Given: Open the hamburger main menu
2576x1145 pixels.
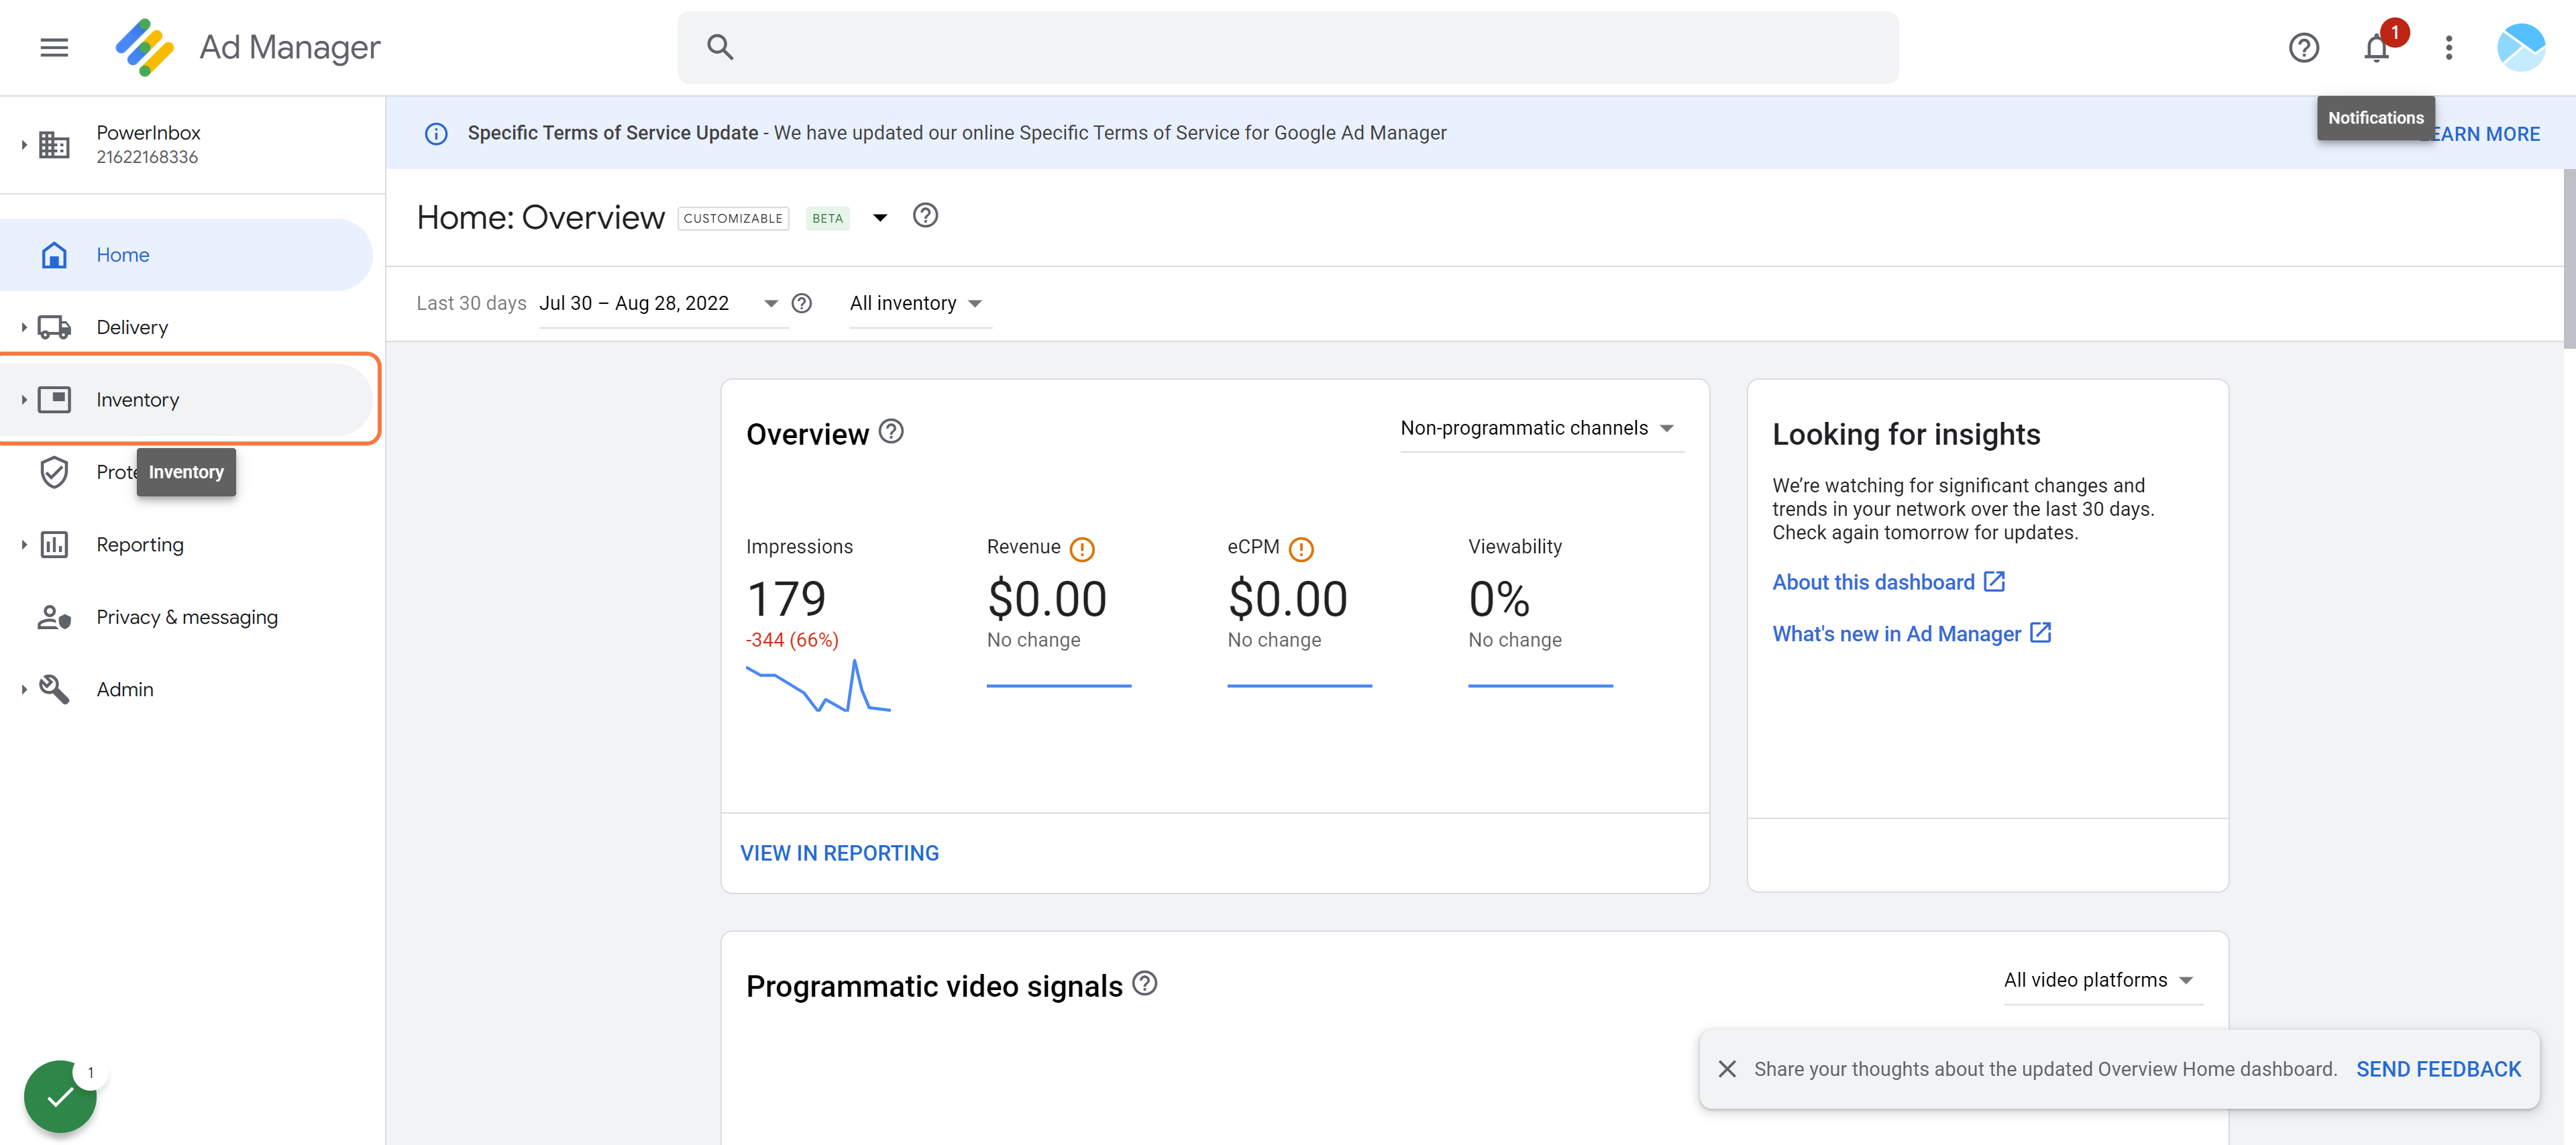Looking at the screenshot, I should point(54,47).
